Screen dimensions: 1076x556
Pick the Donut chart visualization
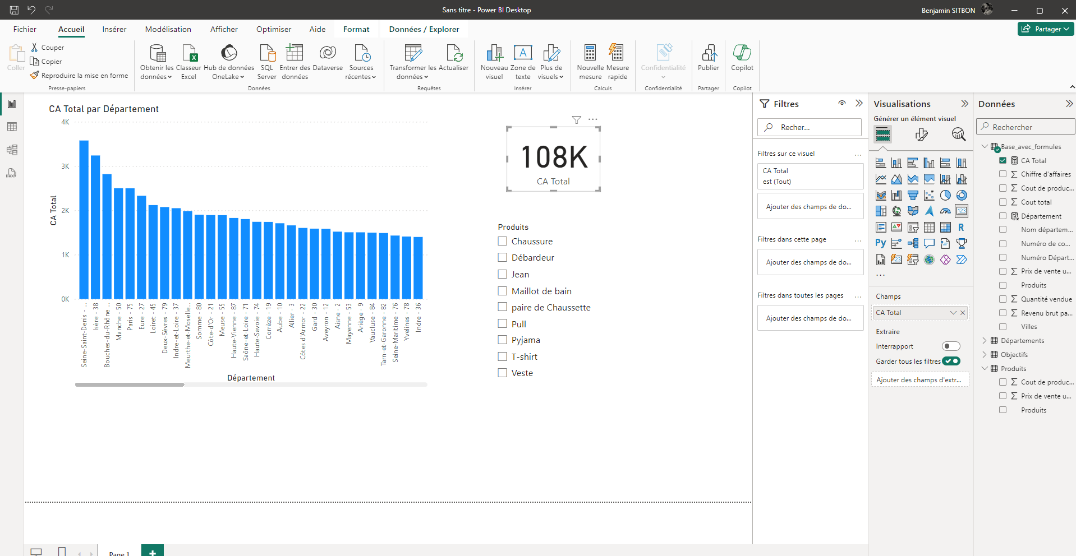(x=962, y=196)
